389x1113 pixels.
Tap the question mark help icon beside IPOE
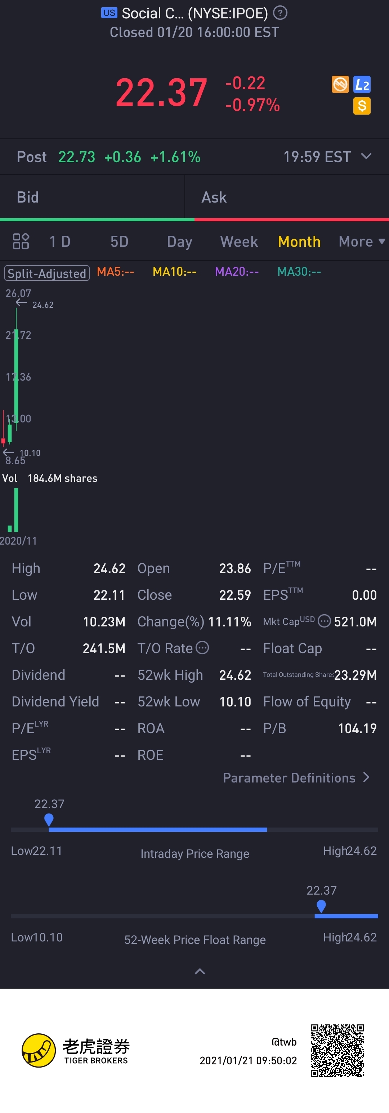280,13
